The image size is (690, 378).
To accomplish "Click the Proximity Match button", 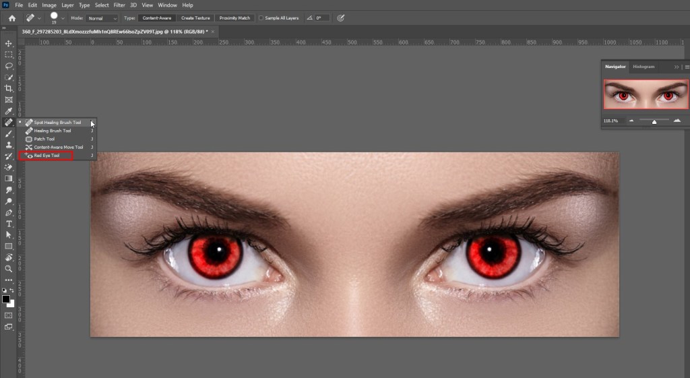I will [x=234, y=18].
